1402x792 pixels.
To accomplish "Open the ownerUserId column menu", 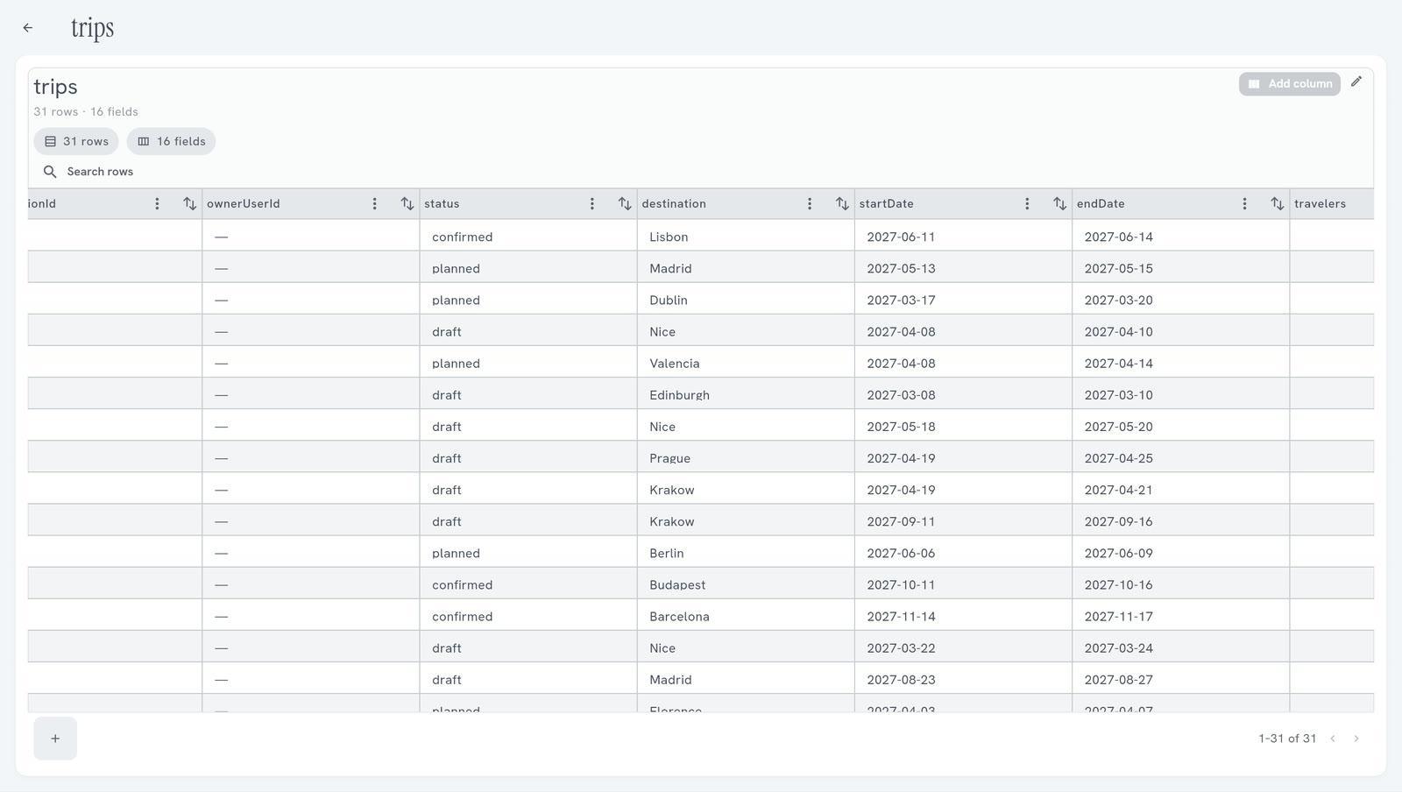I will point(375,204).
